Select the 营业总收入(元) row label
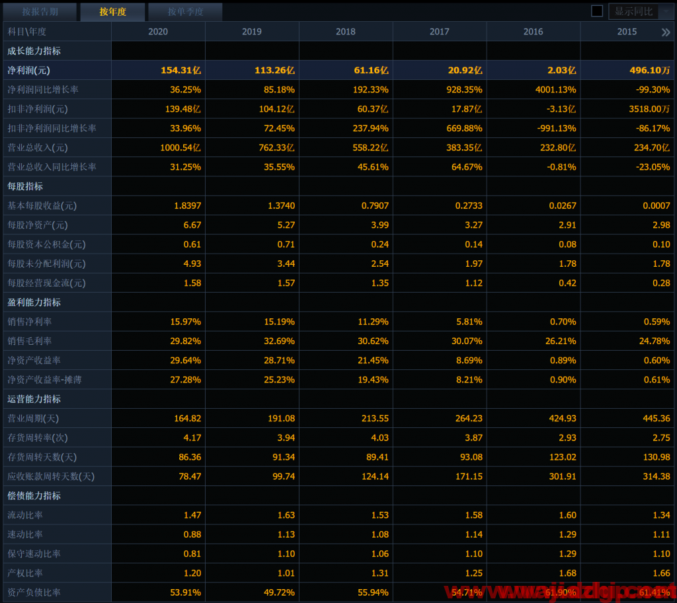Screen dimensions: 677x603 (57, 147)
